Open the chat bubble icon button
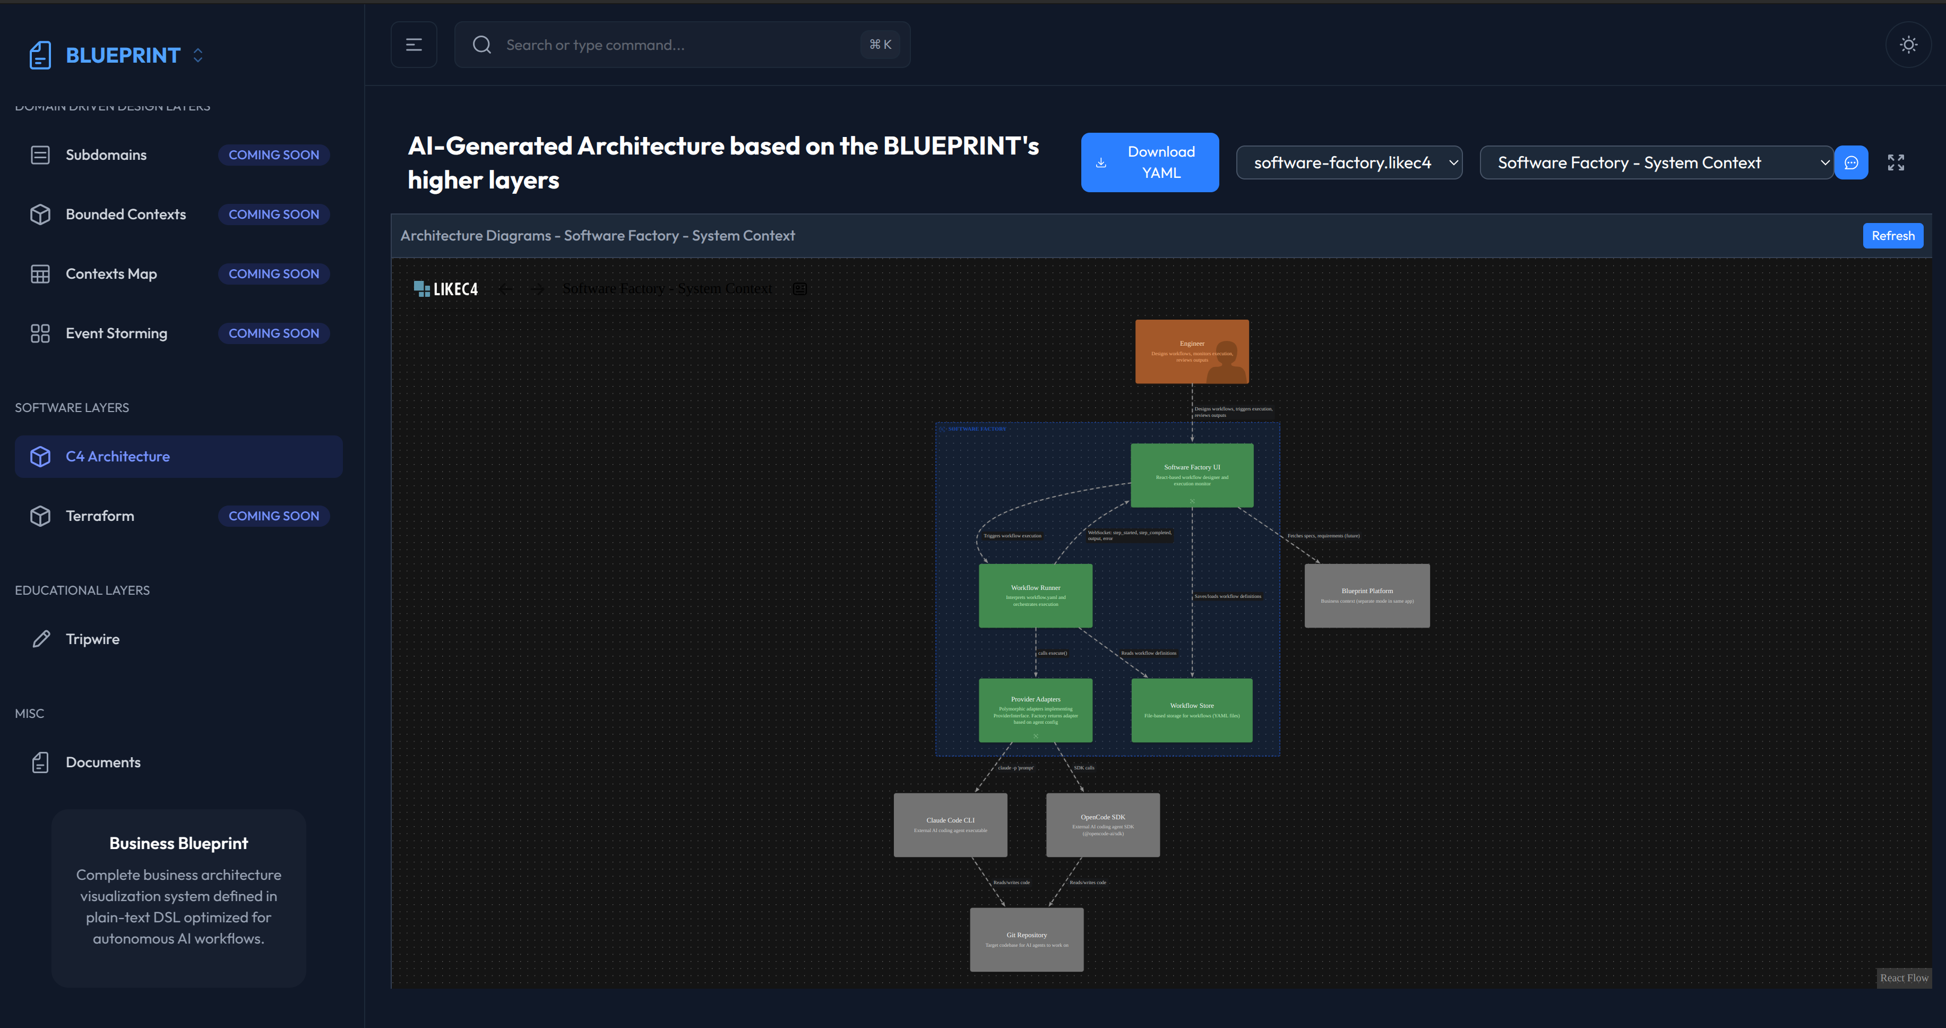The height and width of the screenshot is (1028, 1946). click(1851, 162)
